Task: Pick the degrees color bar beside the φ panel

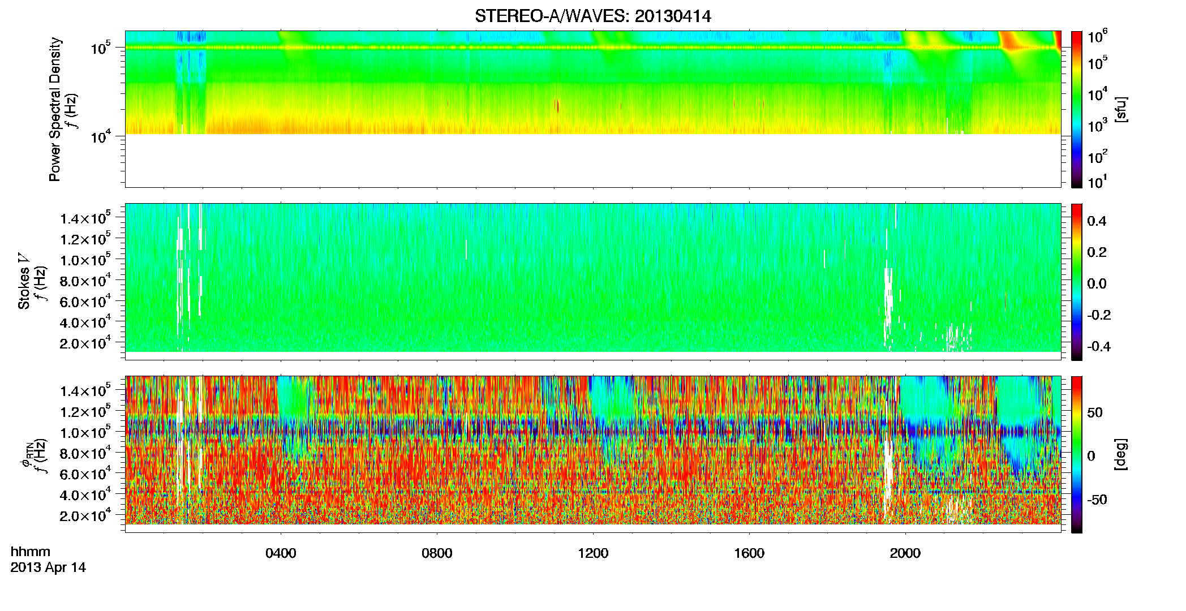Action: (1077, 454)
